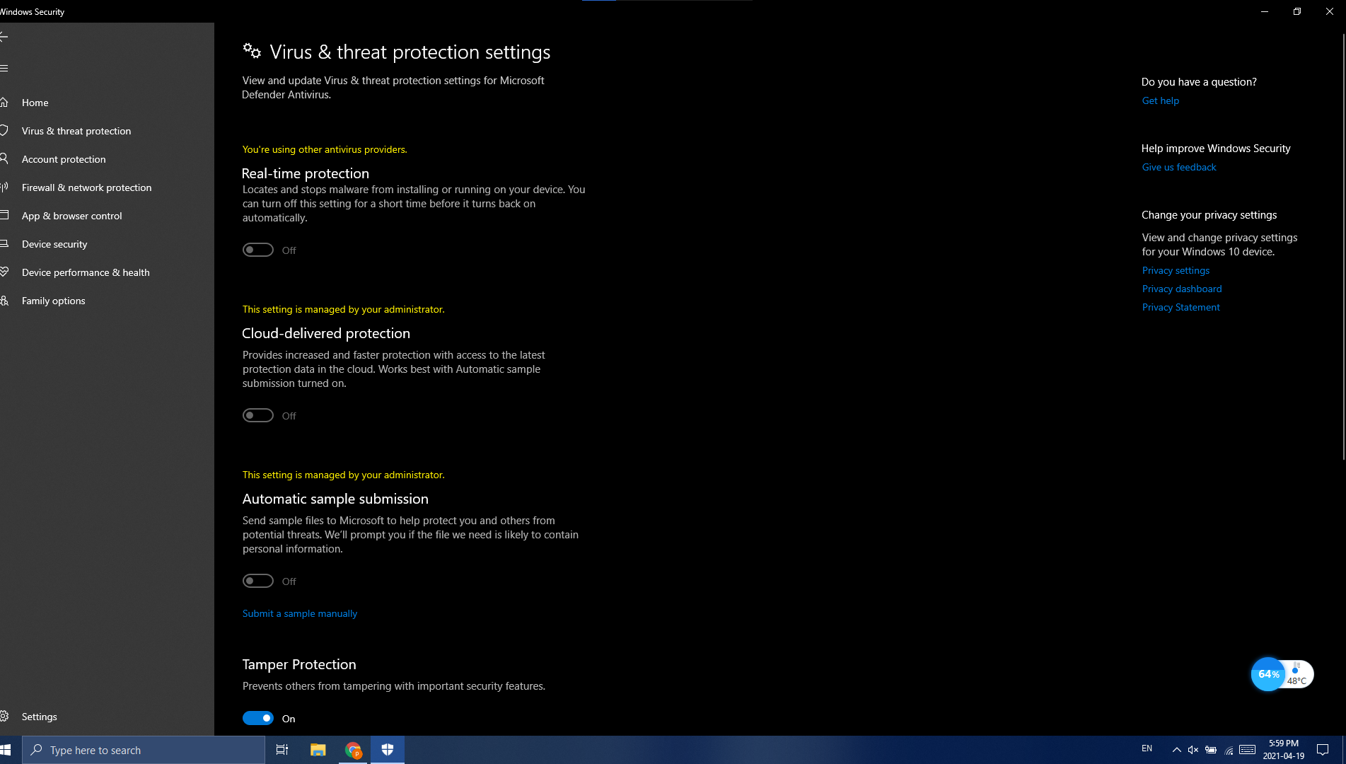Open App & browser control section

(71, 216)
